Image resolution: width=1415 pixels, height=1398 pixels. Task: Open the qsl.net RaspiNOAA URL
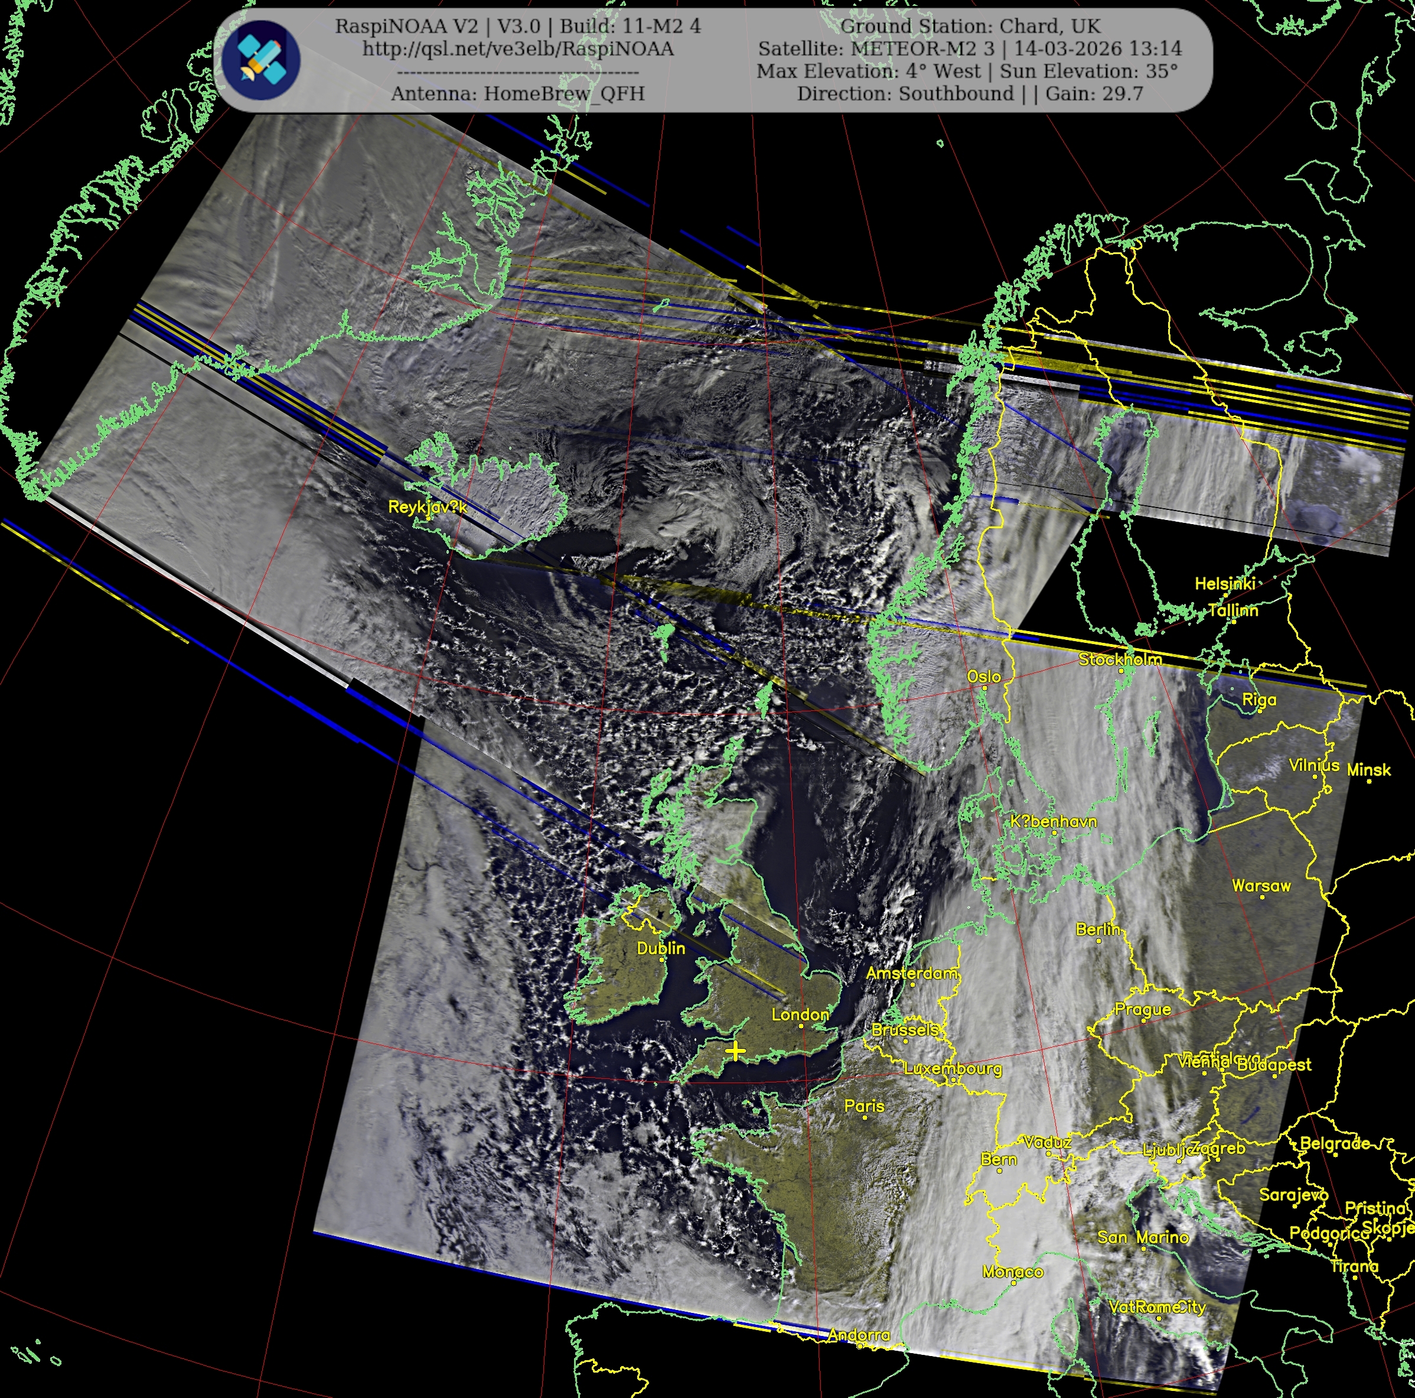(x=518, y=49)
